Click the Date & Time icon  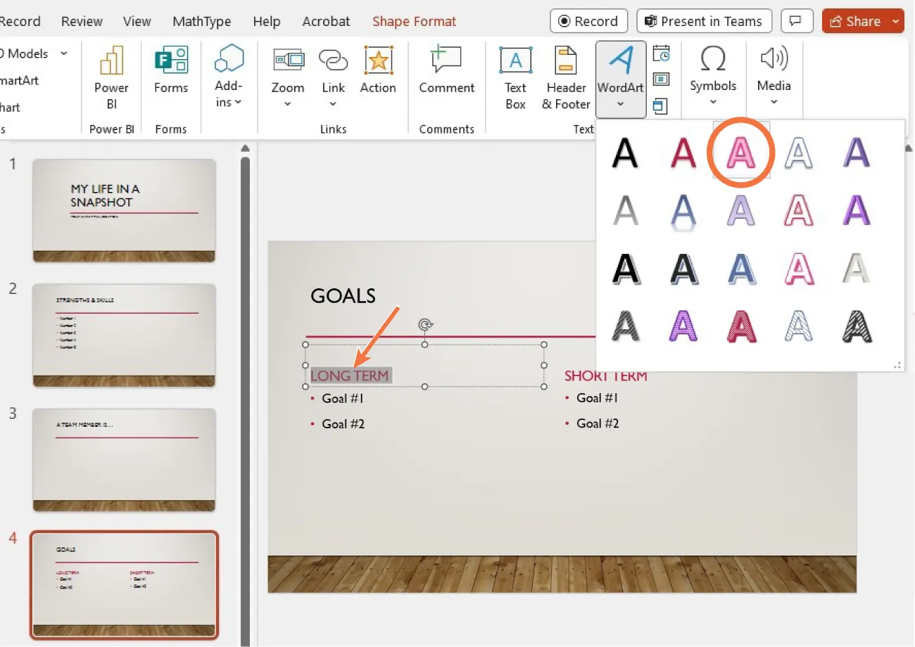661,54
